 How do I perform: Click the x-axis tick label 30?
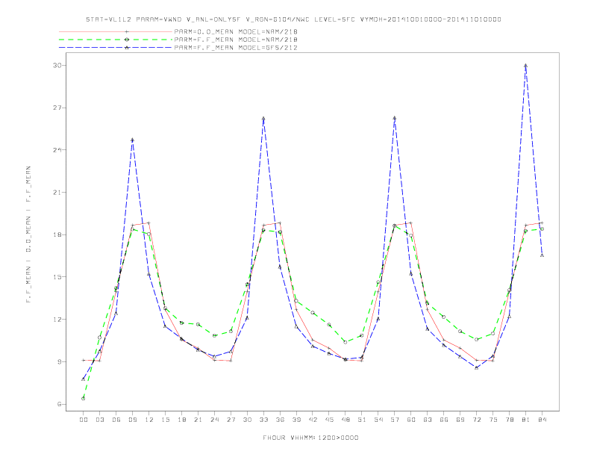[247, 420]
